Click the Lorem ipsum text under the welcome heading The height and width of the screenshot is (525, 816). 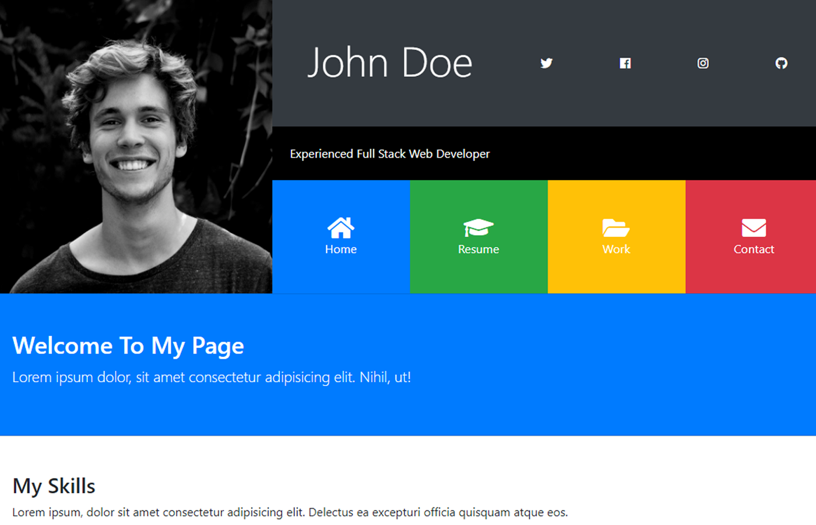coord(212,377)
